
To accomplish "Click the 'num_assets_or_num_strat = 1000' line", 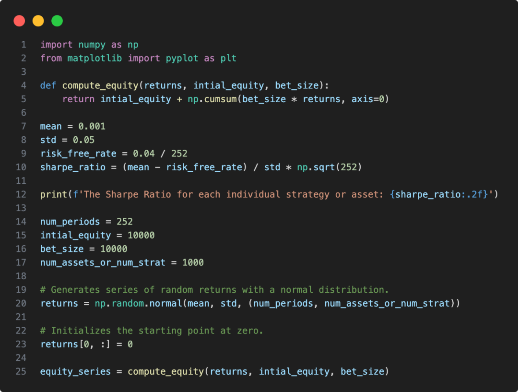I will coord(122,263).
